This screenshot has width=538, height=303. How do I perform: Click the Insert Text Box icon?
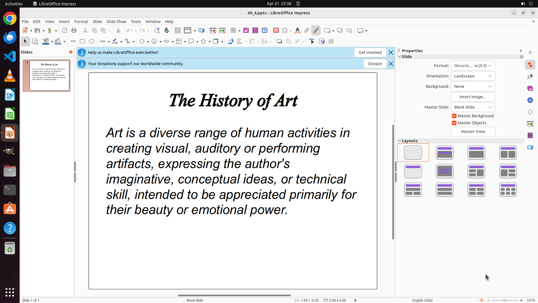tap(276, 31)
